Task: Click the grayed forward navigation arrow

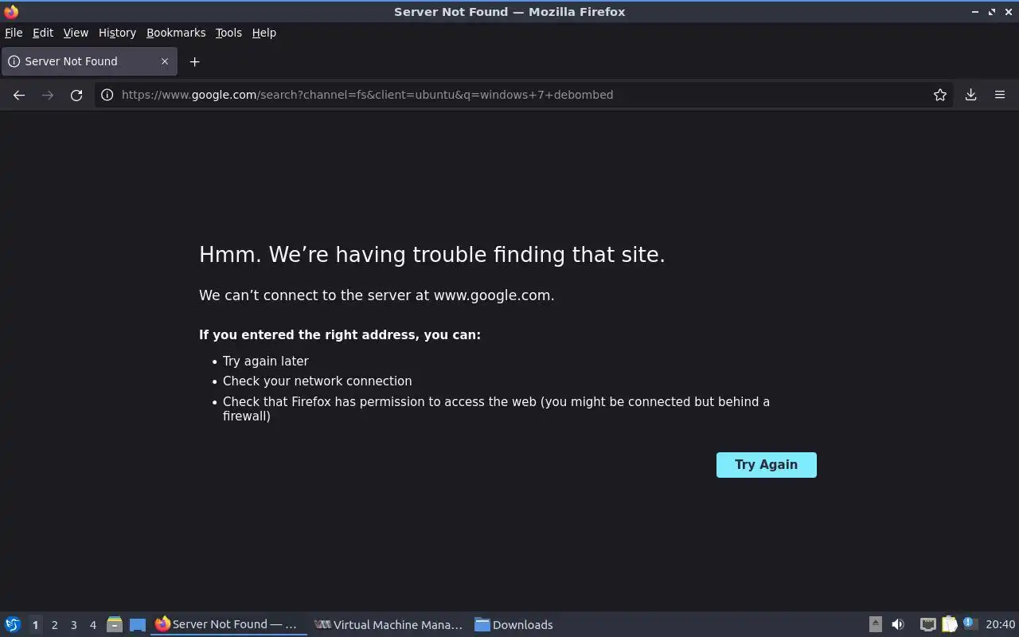Action: 48,95
